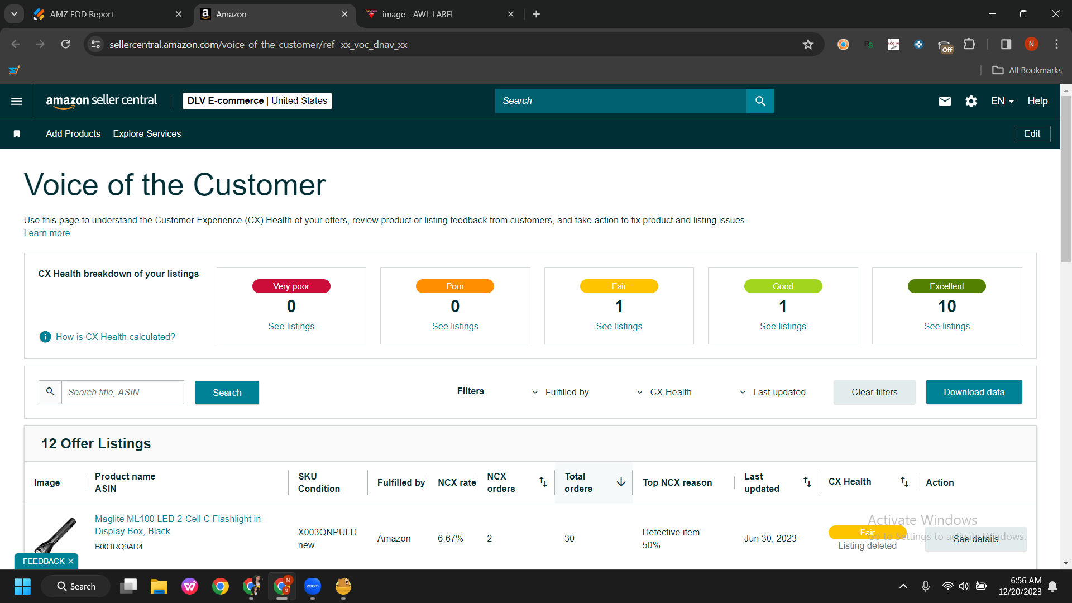Screen dimensions: 1072x603
Task: Click the FEEDBACK tab label
Action: 44,561
